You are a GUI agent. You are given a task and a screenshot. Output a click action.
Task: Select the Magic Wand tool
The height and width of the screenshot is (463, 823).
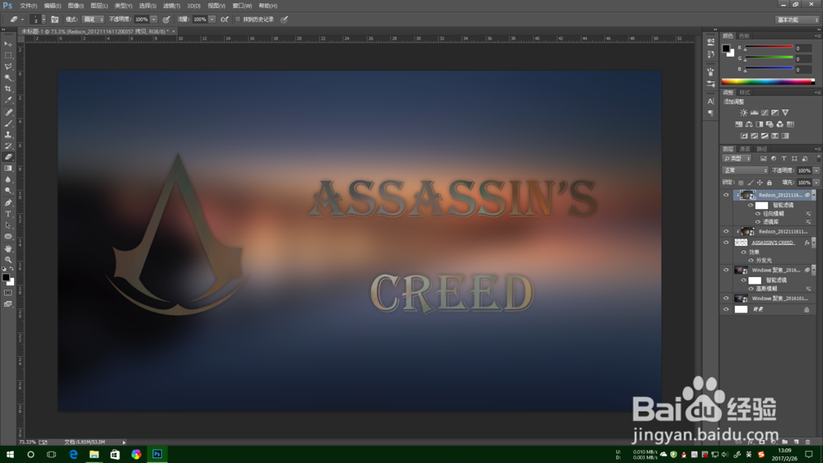point(8,77)
